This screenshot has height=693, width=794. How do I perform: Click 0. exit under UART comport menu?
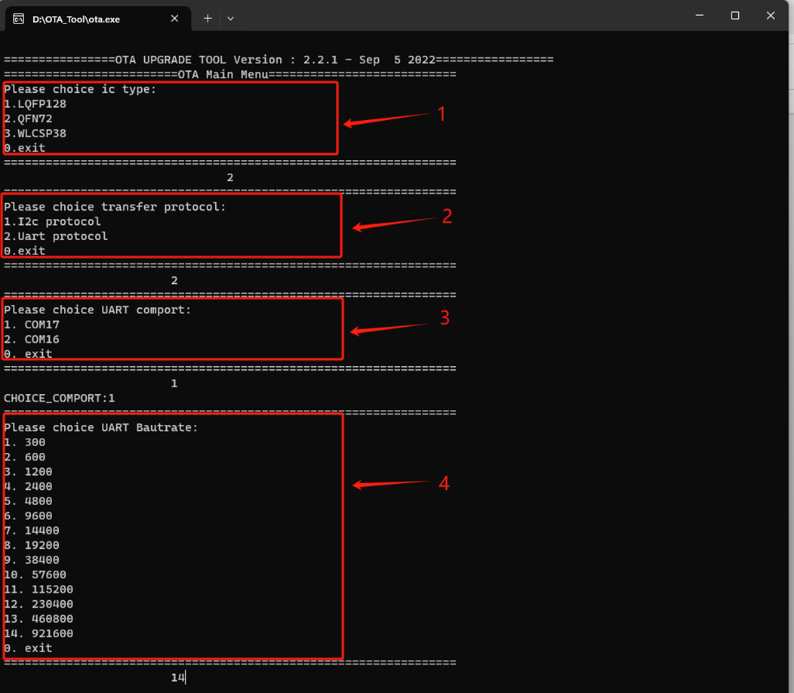point(29,354)
